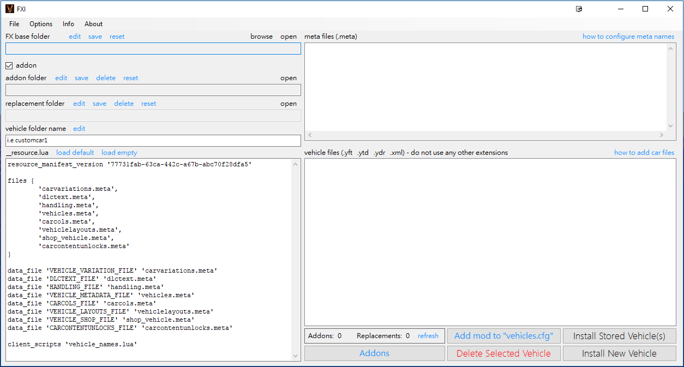This screenshot has width=684, height=367.
Task: Click browse for FX base folder
Action: (x=261, y=37)
